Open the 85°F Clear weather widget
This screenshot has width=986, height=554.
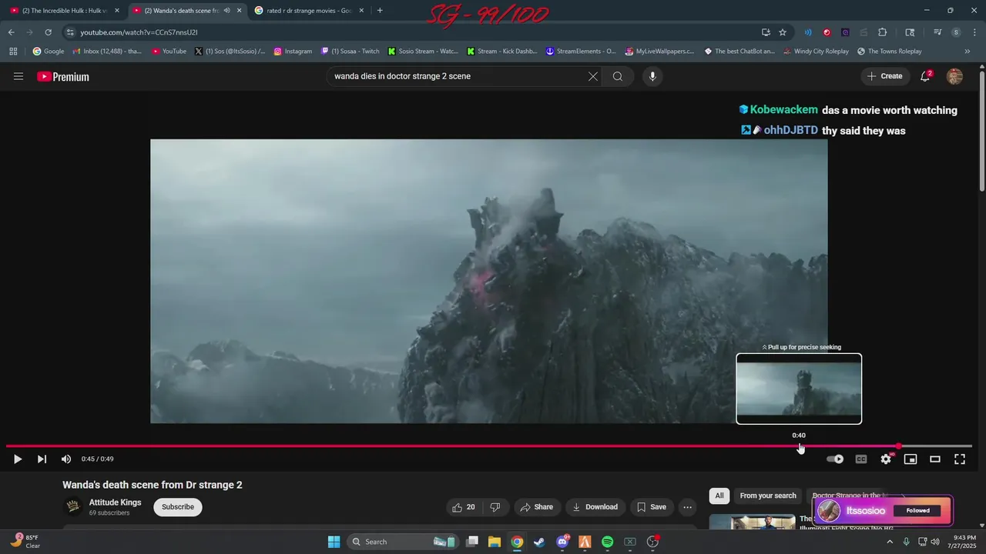point(25,541)
